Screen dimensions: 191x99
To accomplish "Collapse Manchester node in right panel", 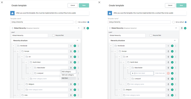I will 128,68.
